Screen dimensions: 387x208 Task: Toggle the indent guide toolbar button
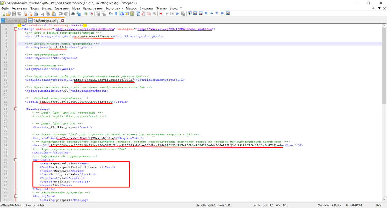click(x=122, y=14)
